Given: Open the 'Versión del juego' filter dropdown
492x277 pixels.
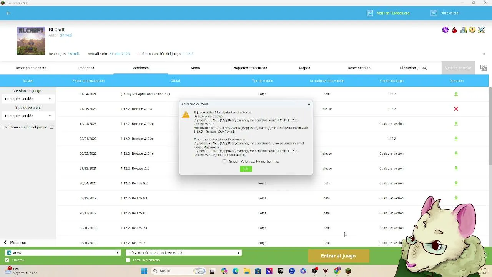Looking at the screenshot, I should coord(28,99).
